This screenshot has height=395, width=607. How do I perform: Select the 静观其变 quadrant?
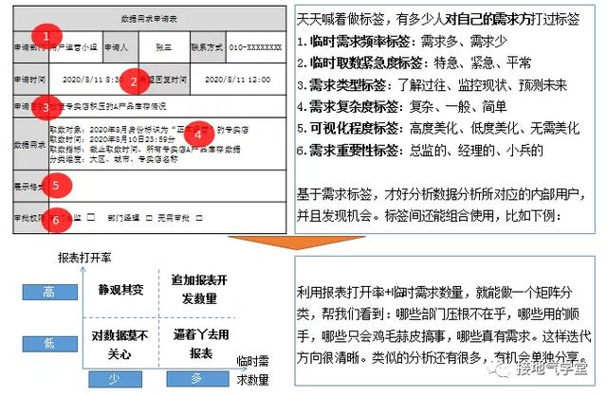(120, 289)
